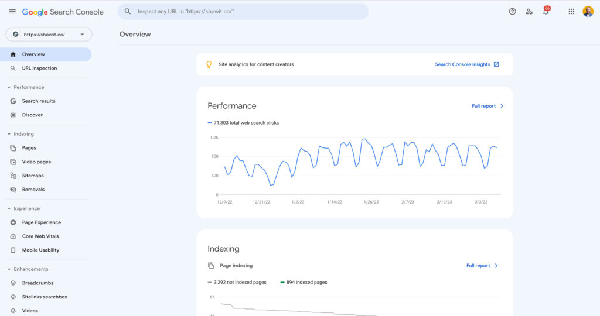Open Search Console Insights link
The width and height of the screenshot is (600, 316).
466,64
